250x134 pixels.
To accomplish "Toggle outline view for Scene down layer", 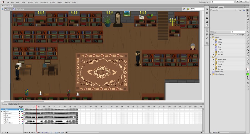I will [23, 123].
